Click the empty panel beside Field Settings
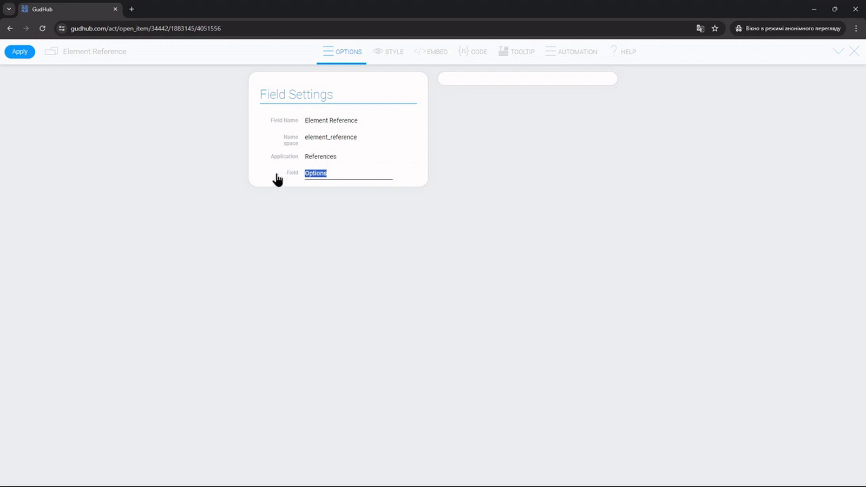The image size is (866, 487). click(x=527, y=78)
